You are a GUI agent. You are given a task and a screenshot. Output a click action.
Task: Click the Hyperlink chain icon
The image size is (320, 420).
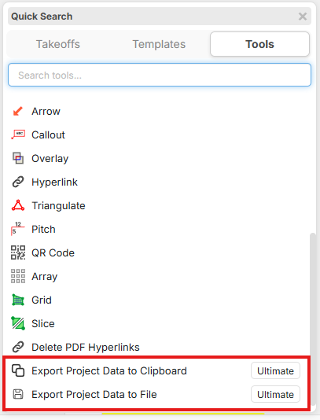pos(18,182)
